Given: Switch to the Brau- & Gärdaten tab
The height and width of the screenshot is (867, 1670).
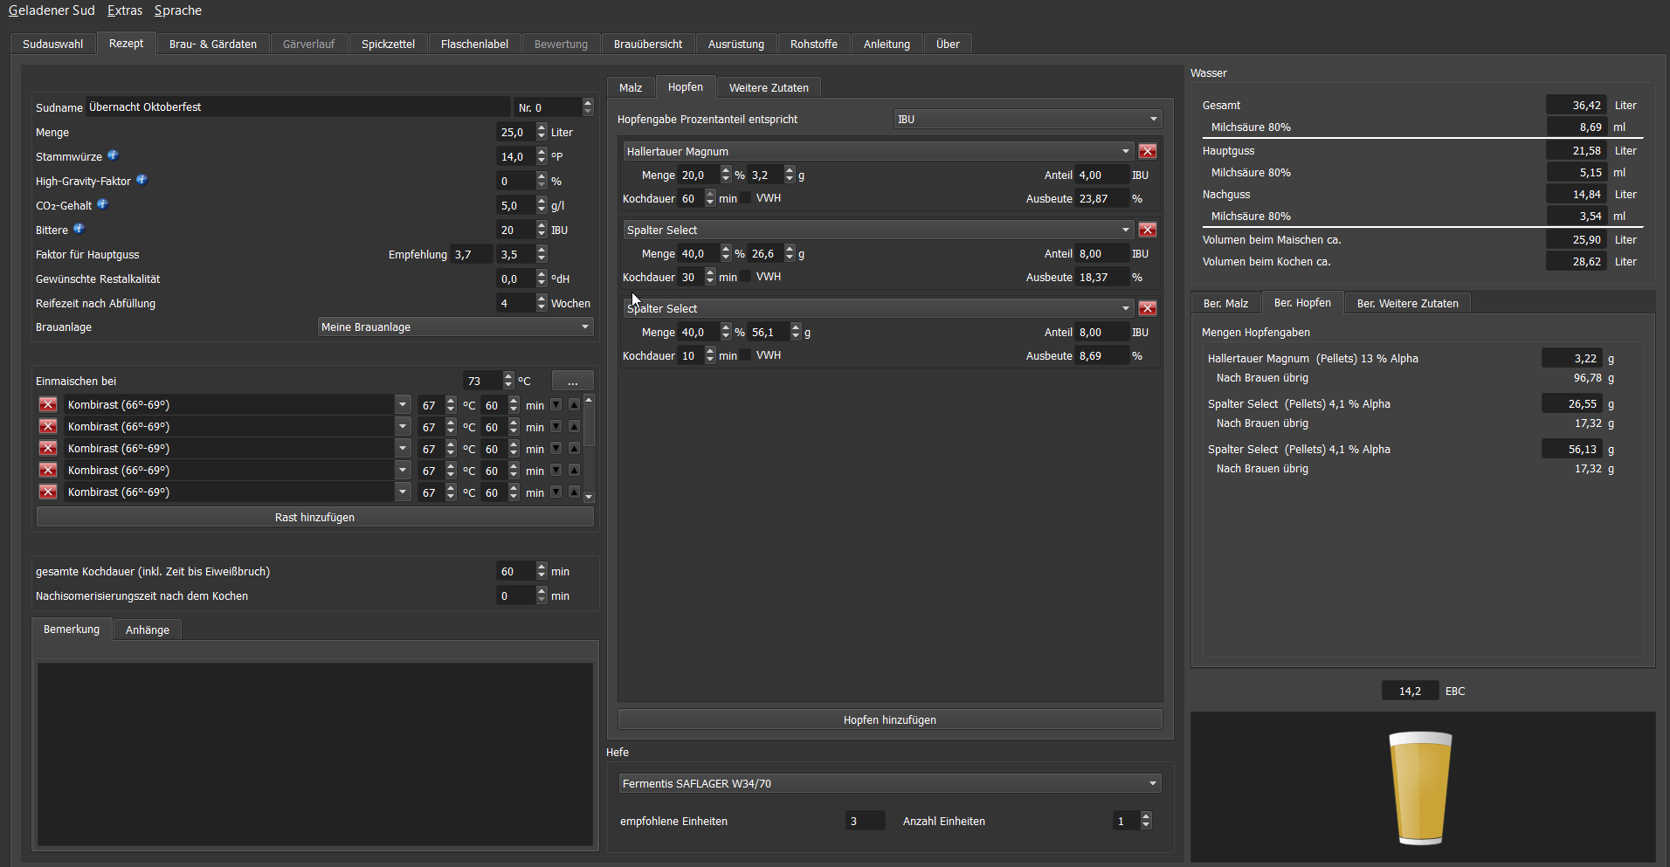Looking at the screenshot, I should (x=213, y=44).
